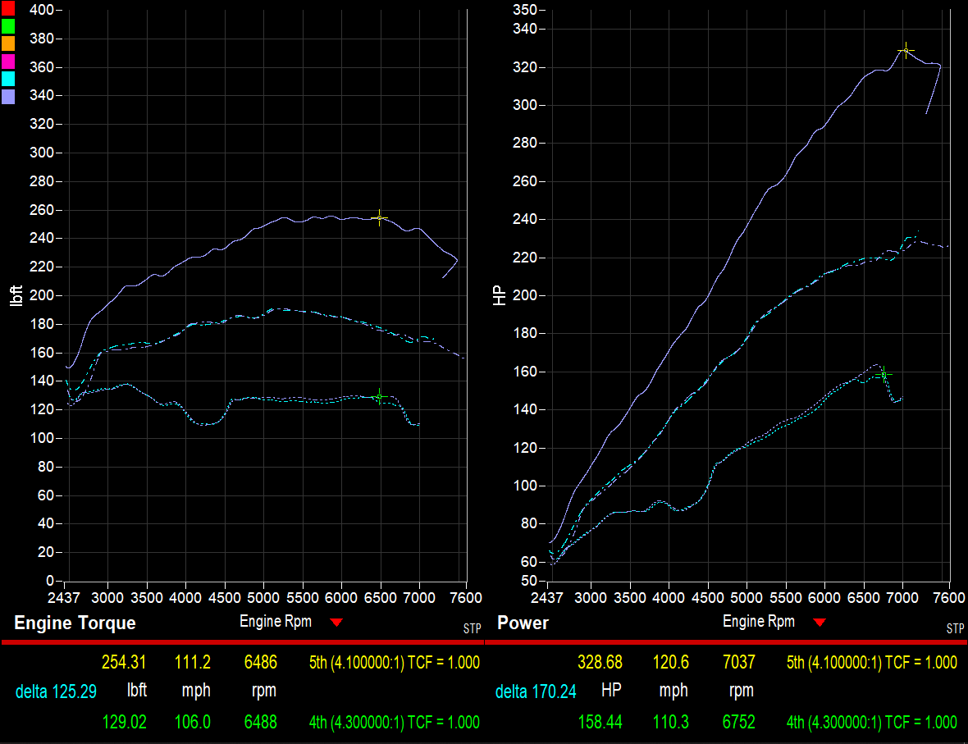
Task: Select the delta 170.24 power readout
Action: 536,692
